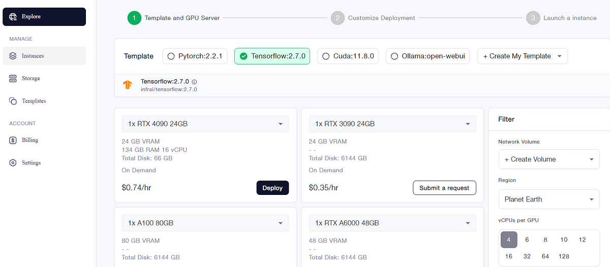Click 134 GB RAM 16 vCPU text
The image size is (610, 267).
(155, 150)
